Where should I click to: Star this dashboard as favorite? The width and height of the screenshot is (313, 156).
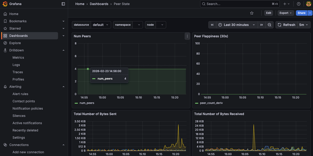252,13
